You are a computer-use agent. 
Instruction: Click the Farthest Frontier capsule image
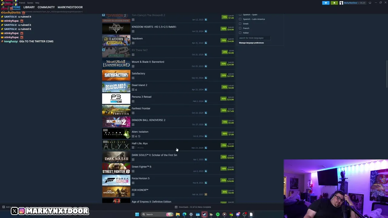(116, 110)
